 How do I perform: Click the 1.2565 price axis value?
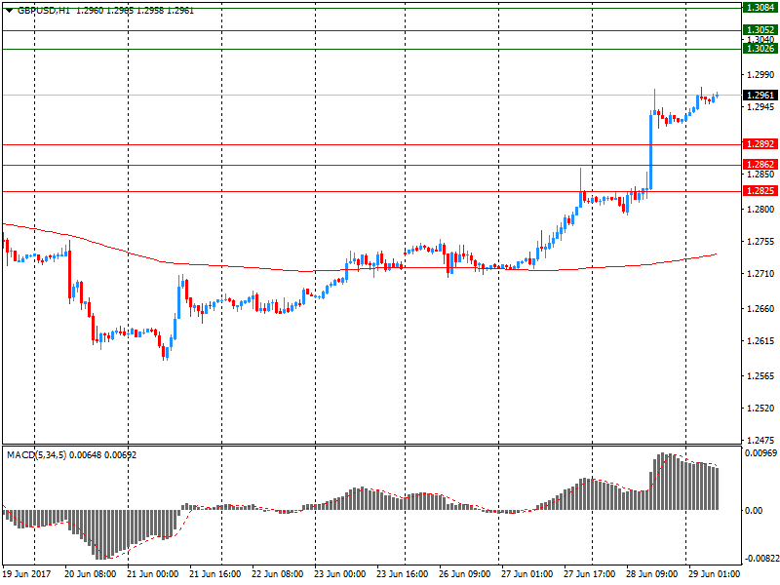tap(760, 376)
